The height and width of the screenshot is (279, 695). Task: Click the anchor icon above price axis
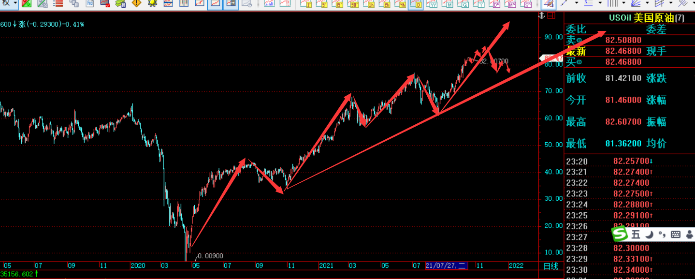click(x=542, y=16)
